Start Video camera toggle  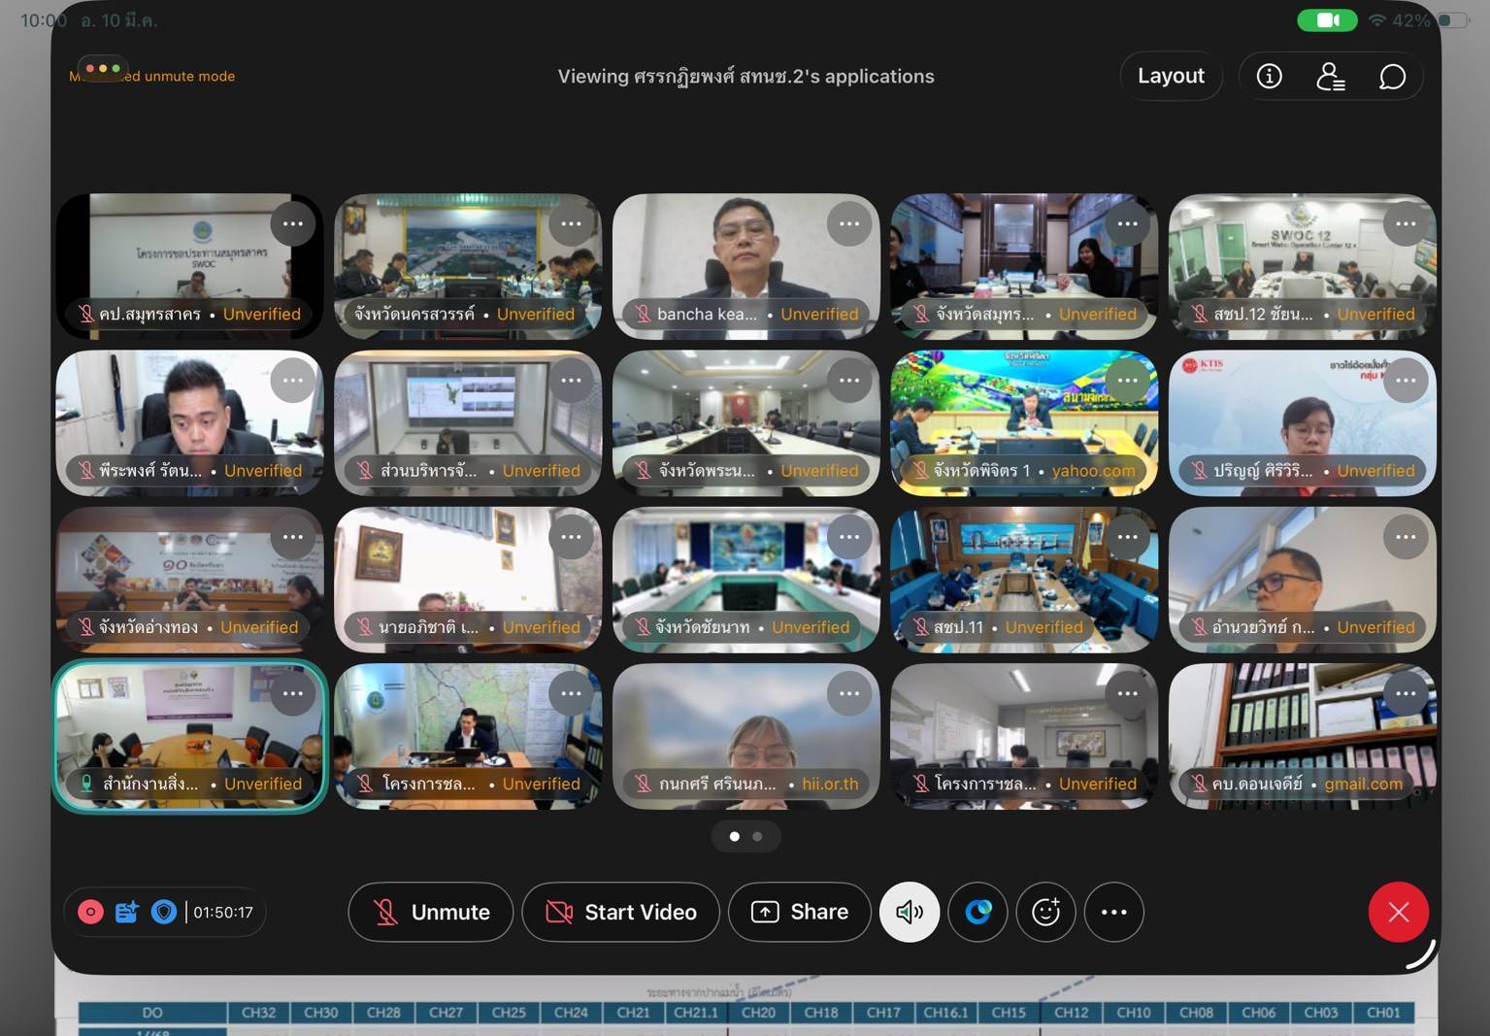[620, 912]
